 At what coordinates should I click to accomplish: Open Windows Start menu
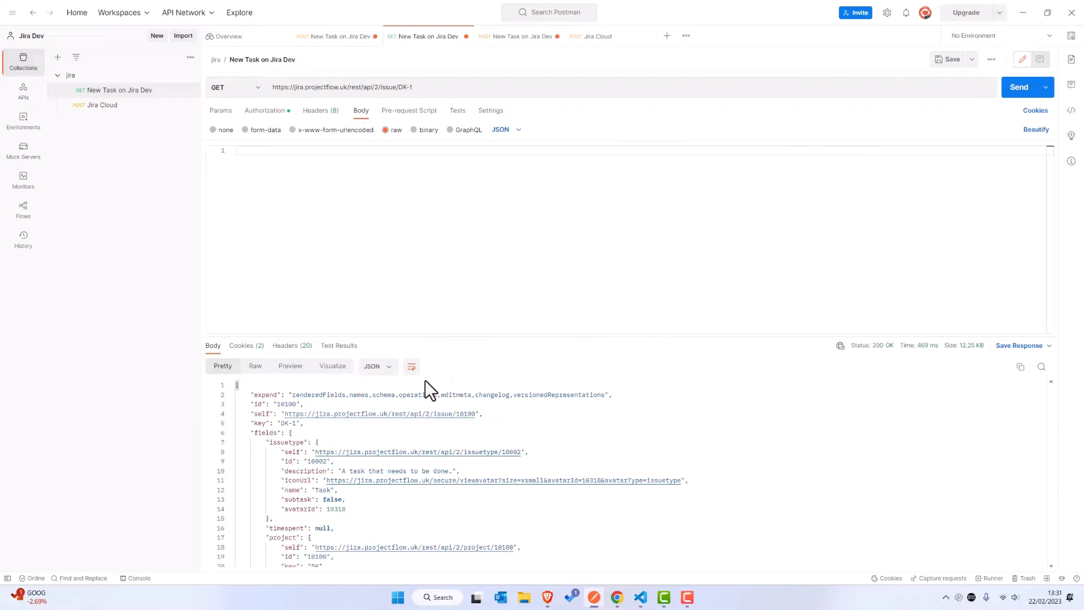[397, 598]
